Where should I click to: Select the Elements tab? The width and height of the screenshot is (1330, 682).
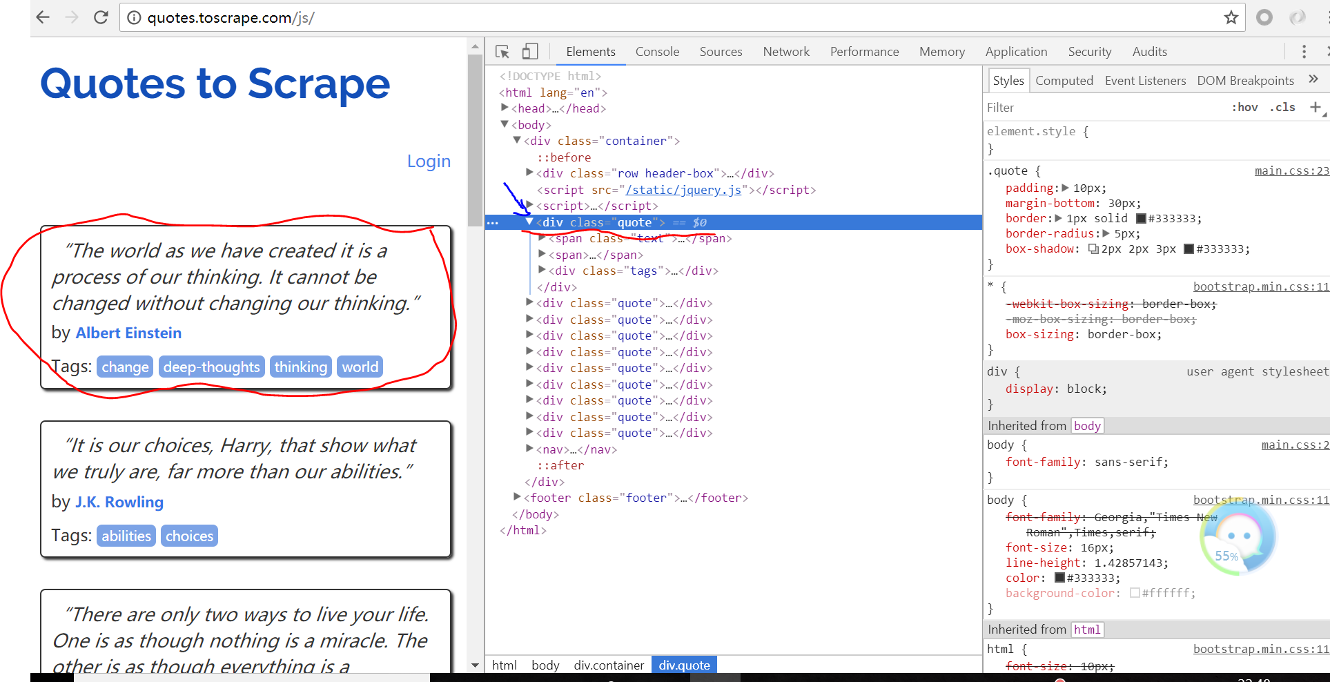tap(591, 52)
